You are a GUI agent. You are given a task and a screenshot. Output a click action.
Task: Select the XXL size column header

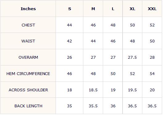152,9
